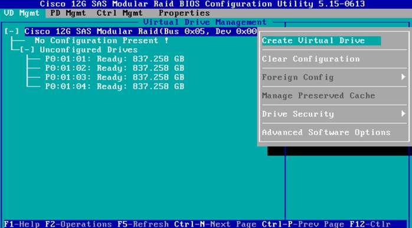
Task: Select Create Virtual Drive menu entry
Action: [321, 41]
